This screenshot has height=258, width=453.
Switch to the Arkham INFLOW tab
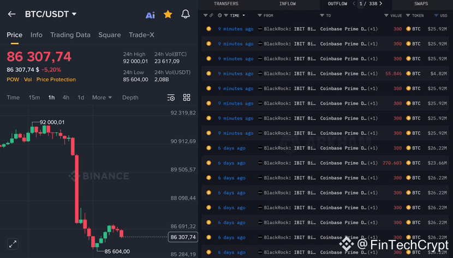[288, 4]
